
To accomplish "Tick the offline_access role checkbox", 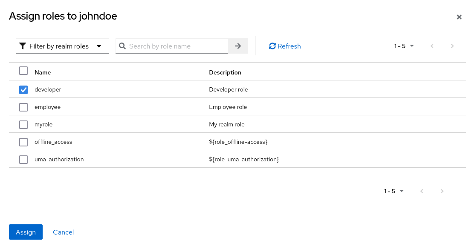I will coord(23,142).
